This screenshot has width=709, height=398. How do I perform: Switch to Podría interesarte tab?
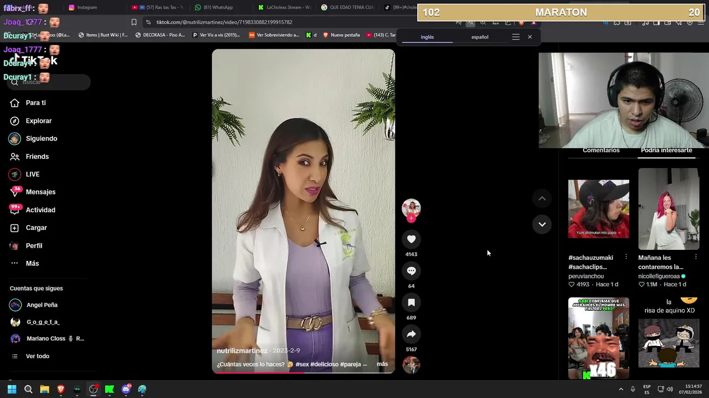pyautogui.click(x=666, y=150)
